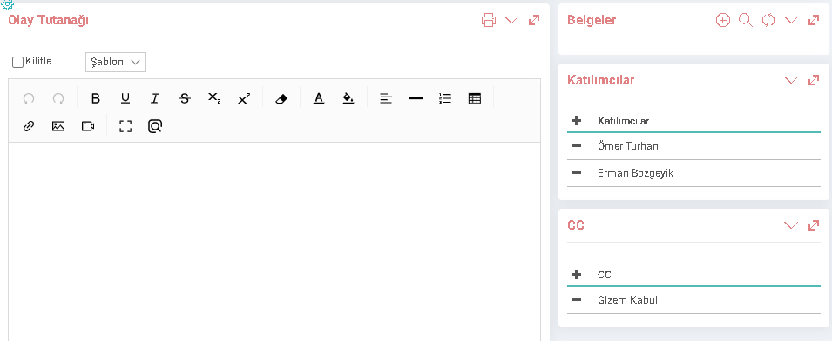Remove Gizem Kabul from CC list
Viewport: 832px width, 341px height.
[576, 300]
